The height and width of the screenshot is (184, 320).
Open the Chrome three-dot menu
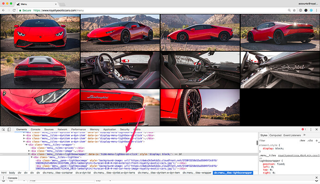point(317,10)
